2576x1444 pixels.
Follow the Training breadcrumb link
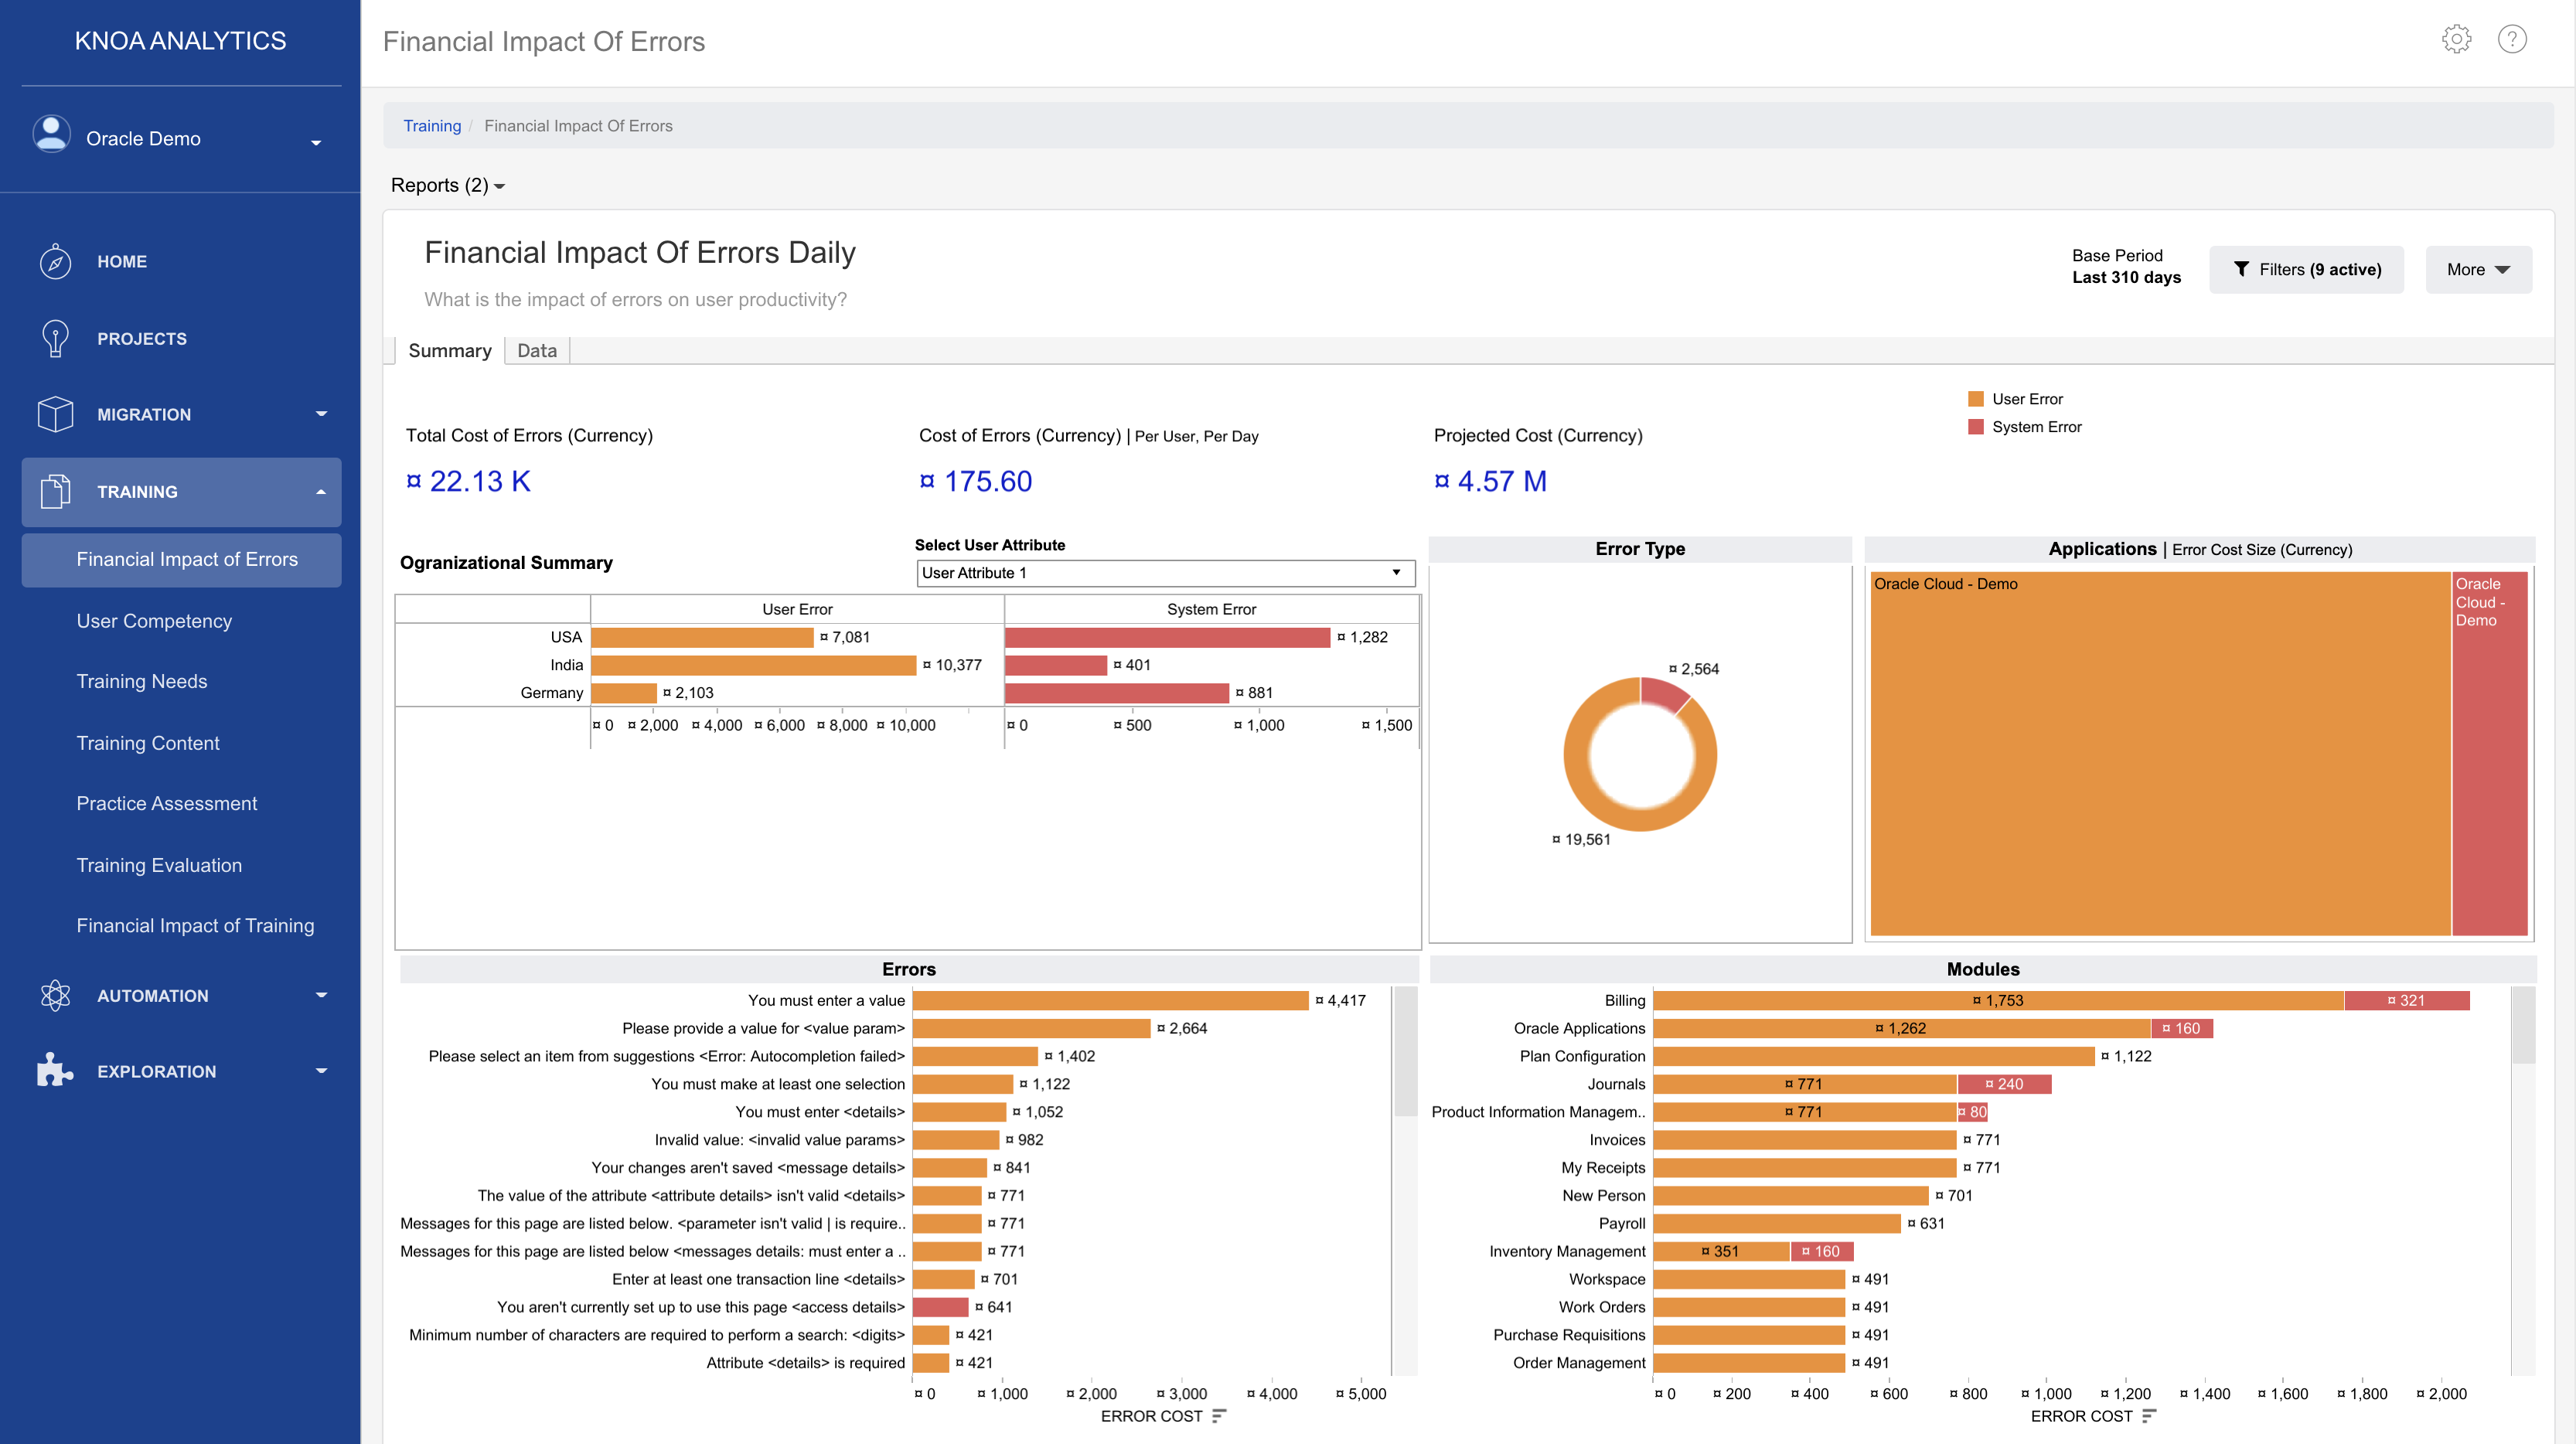tap(432, 126)
